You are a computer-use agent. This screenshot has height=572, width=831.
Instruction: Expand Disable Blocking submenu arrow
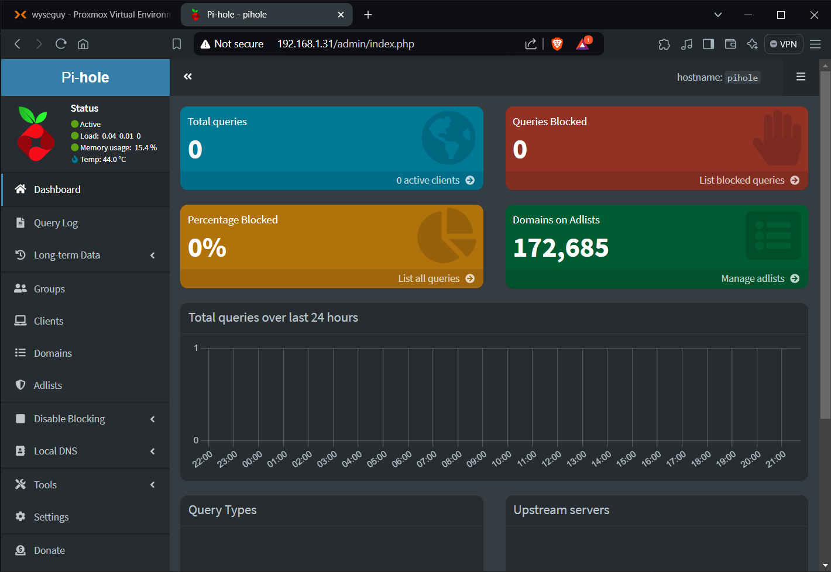pos(153,419)
